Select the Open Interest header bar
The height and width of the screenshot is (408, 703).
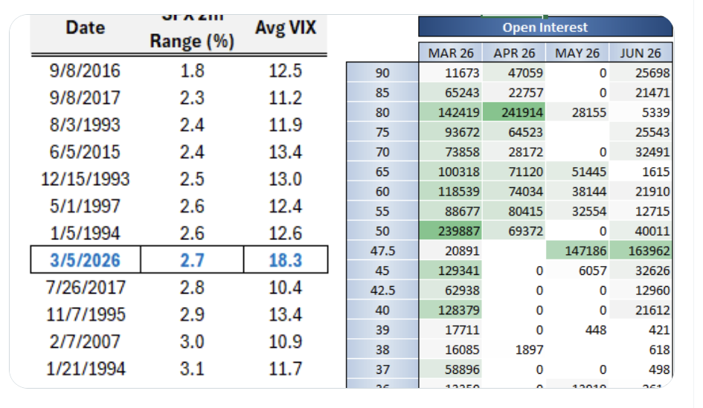pos(545,27)
